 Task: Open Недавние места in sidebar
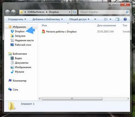point(24,40)
